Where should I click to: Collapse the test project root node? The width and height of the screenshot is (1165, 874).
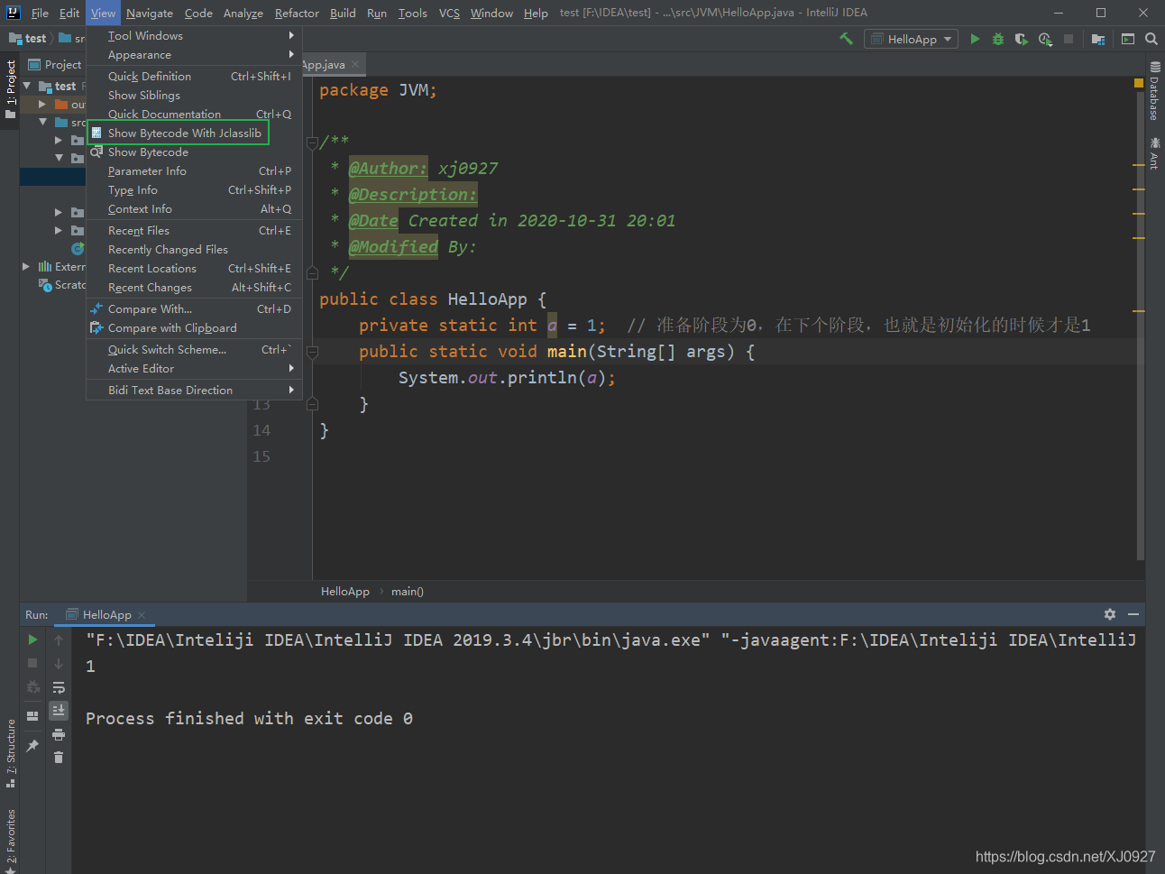pos(27,86)
